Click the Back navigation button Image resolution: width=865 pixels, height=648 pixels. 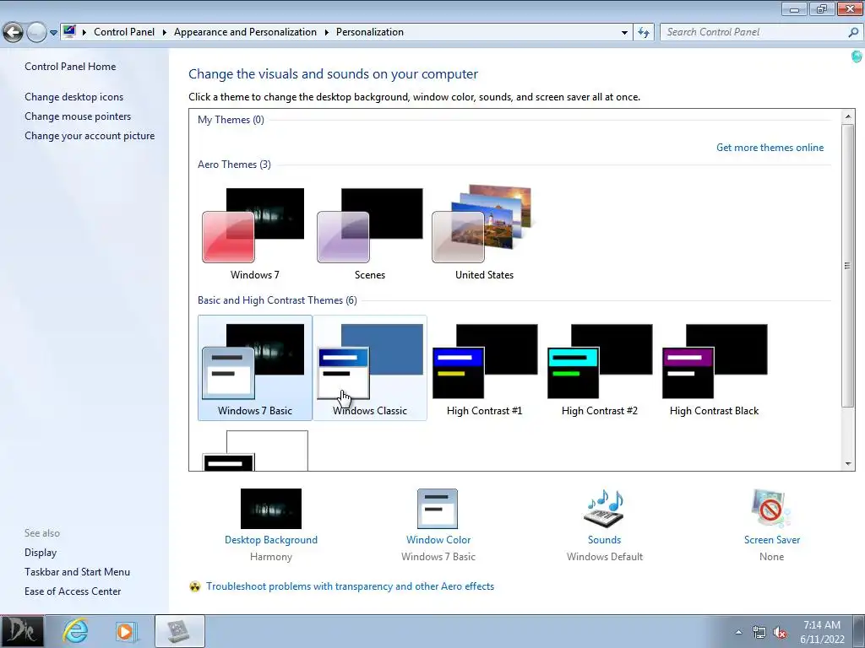[x=13, y=33]
